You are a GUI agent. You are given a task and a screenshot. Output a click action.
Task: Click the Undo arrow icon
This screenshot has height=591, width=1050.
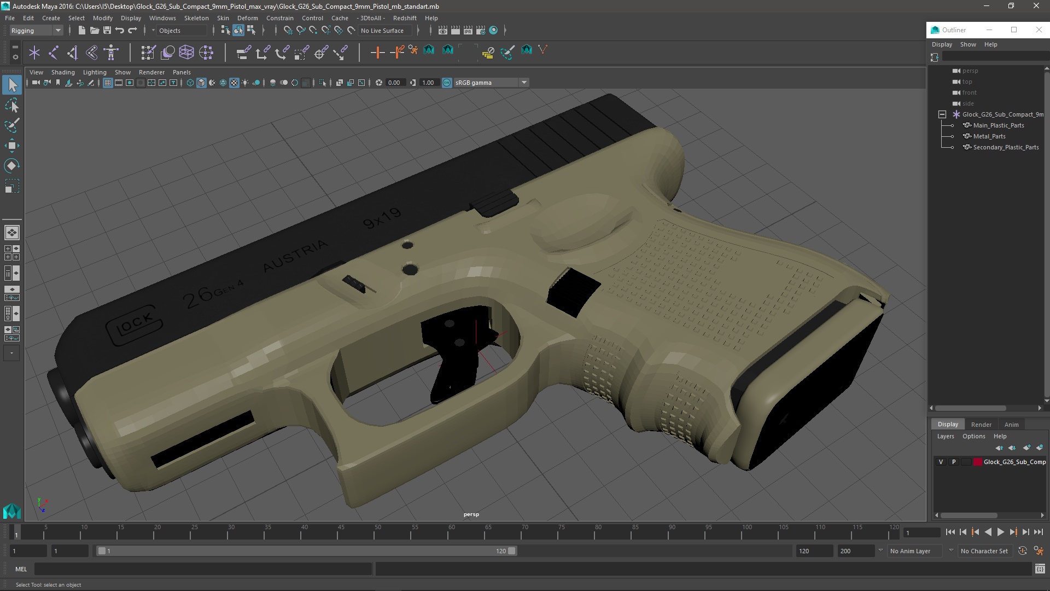[x=120, y=31]
